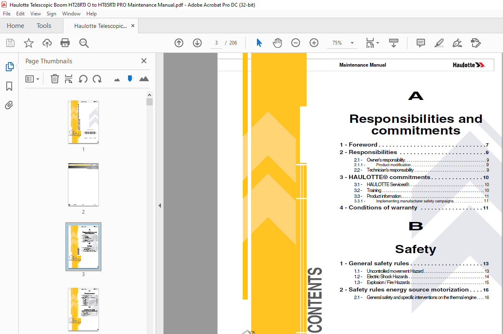Open the Help menu

coord(91,14)
